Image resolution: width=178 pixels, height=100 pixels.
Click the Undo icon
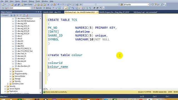[x=58, y=4]
